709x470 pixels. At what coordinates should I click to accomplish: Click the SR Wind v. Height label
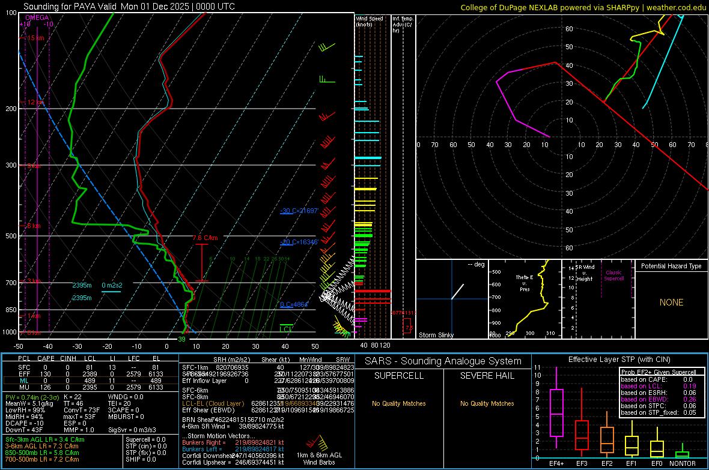click(585, 273)
